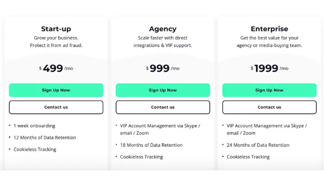
Task: Click Sign Up Now for Start-up plan
Action: point(56,90)
